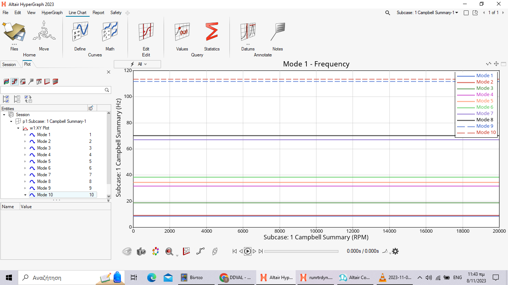Open the Values query tool
The width and height of the screenshot is (508, 285).
(x=182, y=36)
